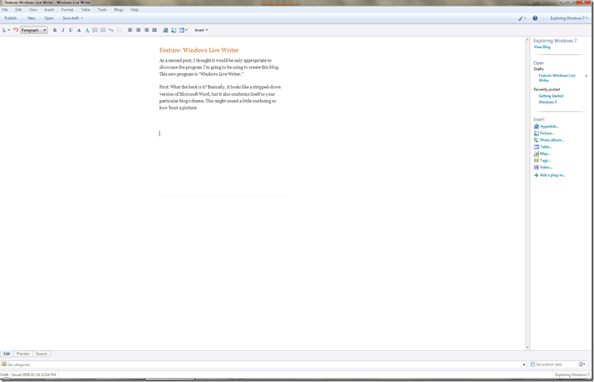
Task: Open the Format menu
Action: click(67, 10)
